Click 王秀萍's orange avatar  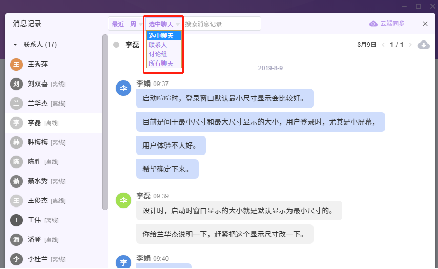point(17,64)
